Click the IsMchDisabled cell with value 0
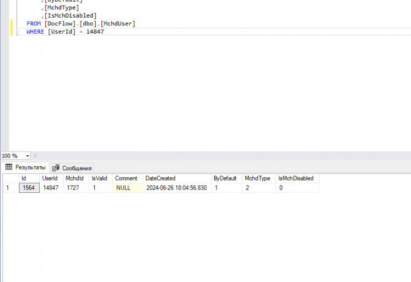411x282 pixels. [298, 188]
